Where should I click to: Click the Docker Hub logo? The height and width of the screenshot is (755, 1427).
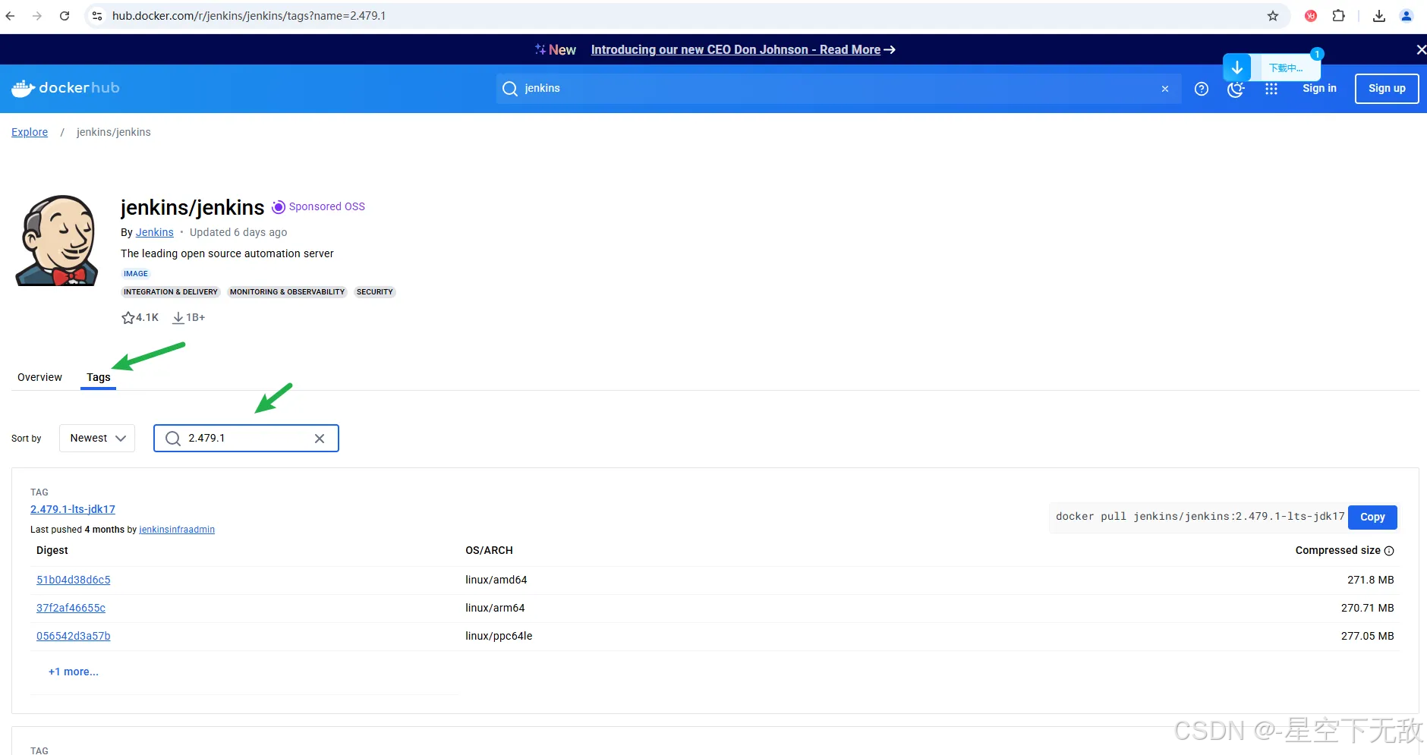pyautogui.click(x=65, y=88)
